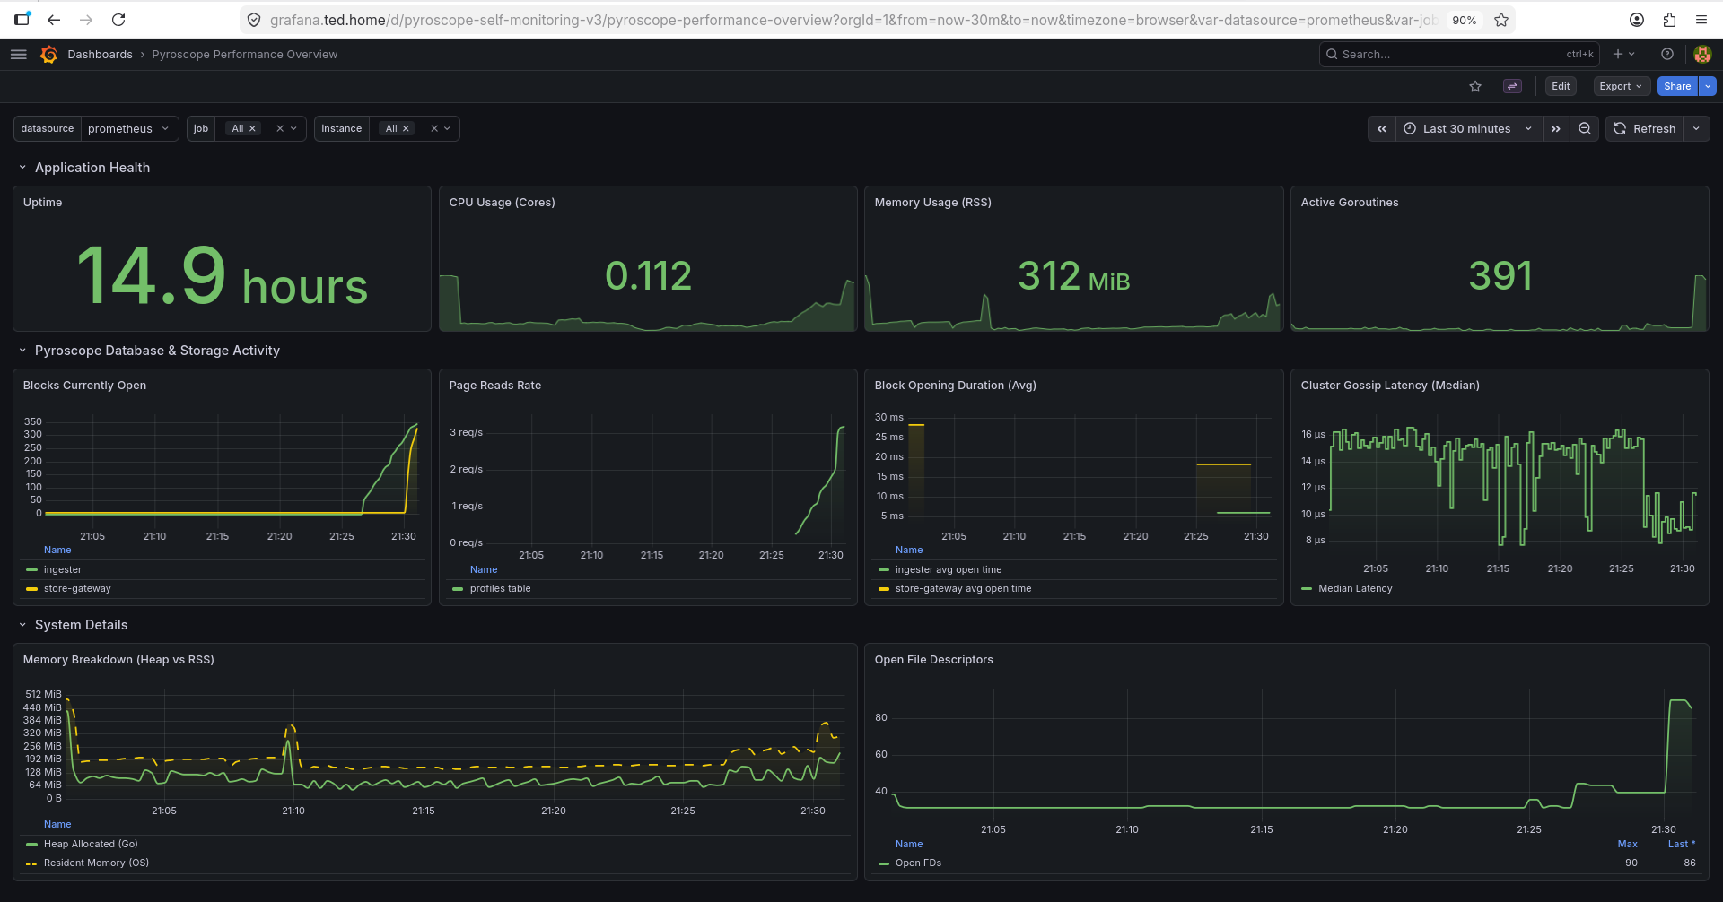1723x902 pixels.
Task: Collapse Pyroscope Database & Storage Activity row
Action: click(x=22, y=351)
